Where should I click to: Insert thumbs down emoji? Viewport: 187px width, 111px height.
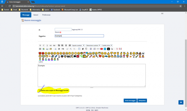pyautogui.click(x=112, y=53)
